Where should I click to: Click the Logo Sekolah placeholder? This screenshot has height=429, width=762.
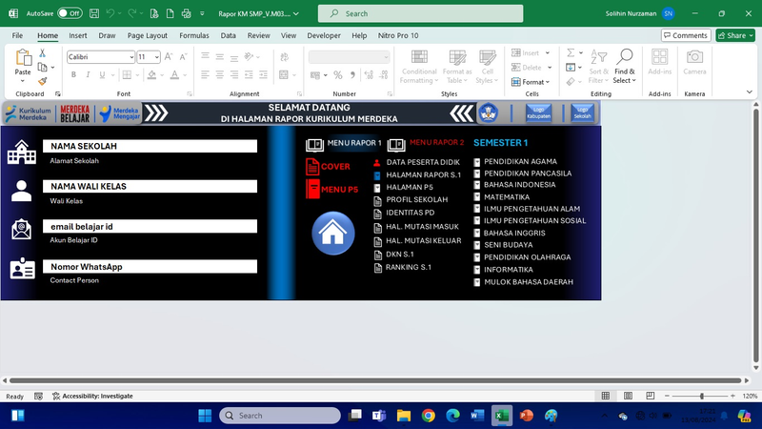(x=582, y=112)
